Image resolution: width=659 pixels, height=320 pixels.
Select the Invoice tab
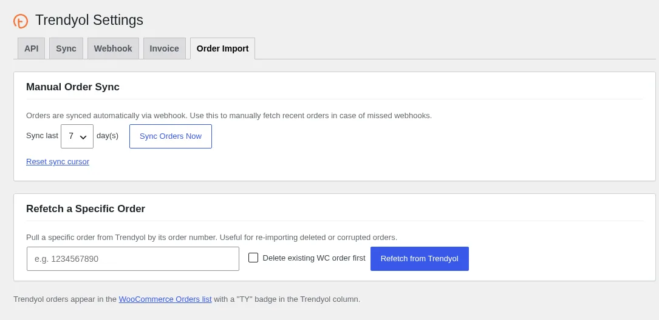point(165,48)
